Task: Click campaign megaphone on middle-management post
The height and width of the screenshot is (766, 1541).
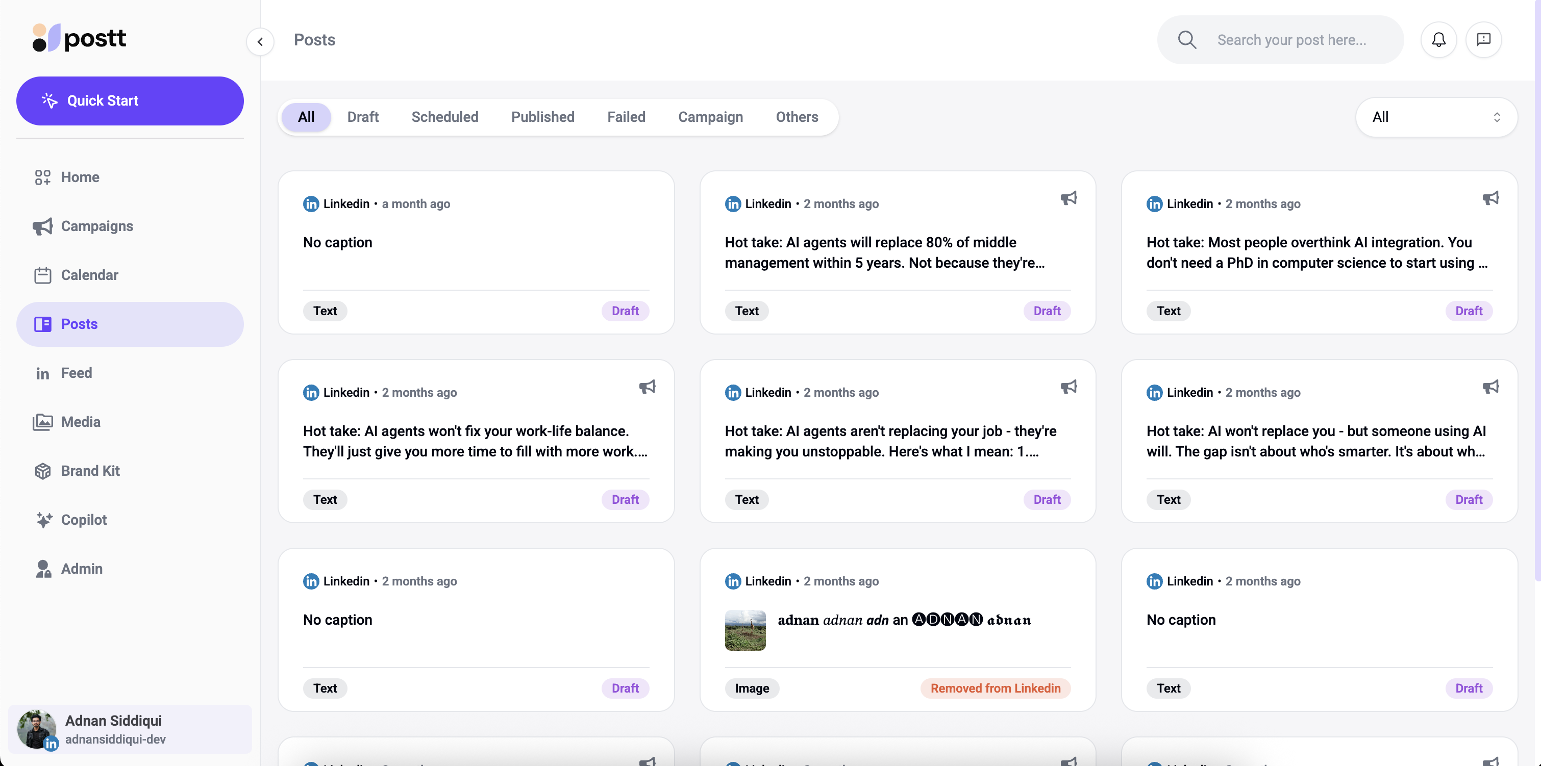Action: [1068, 198]
